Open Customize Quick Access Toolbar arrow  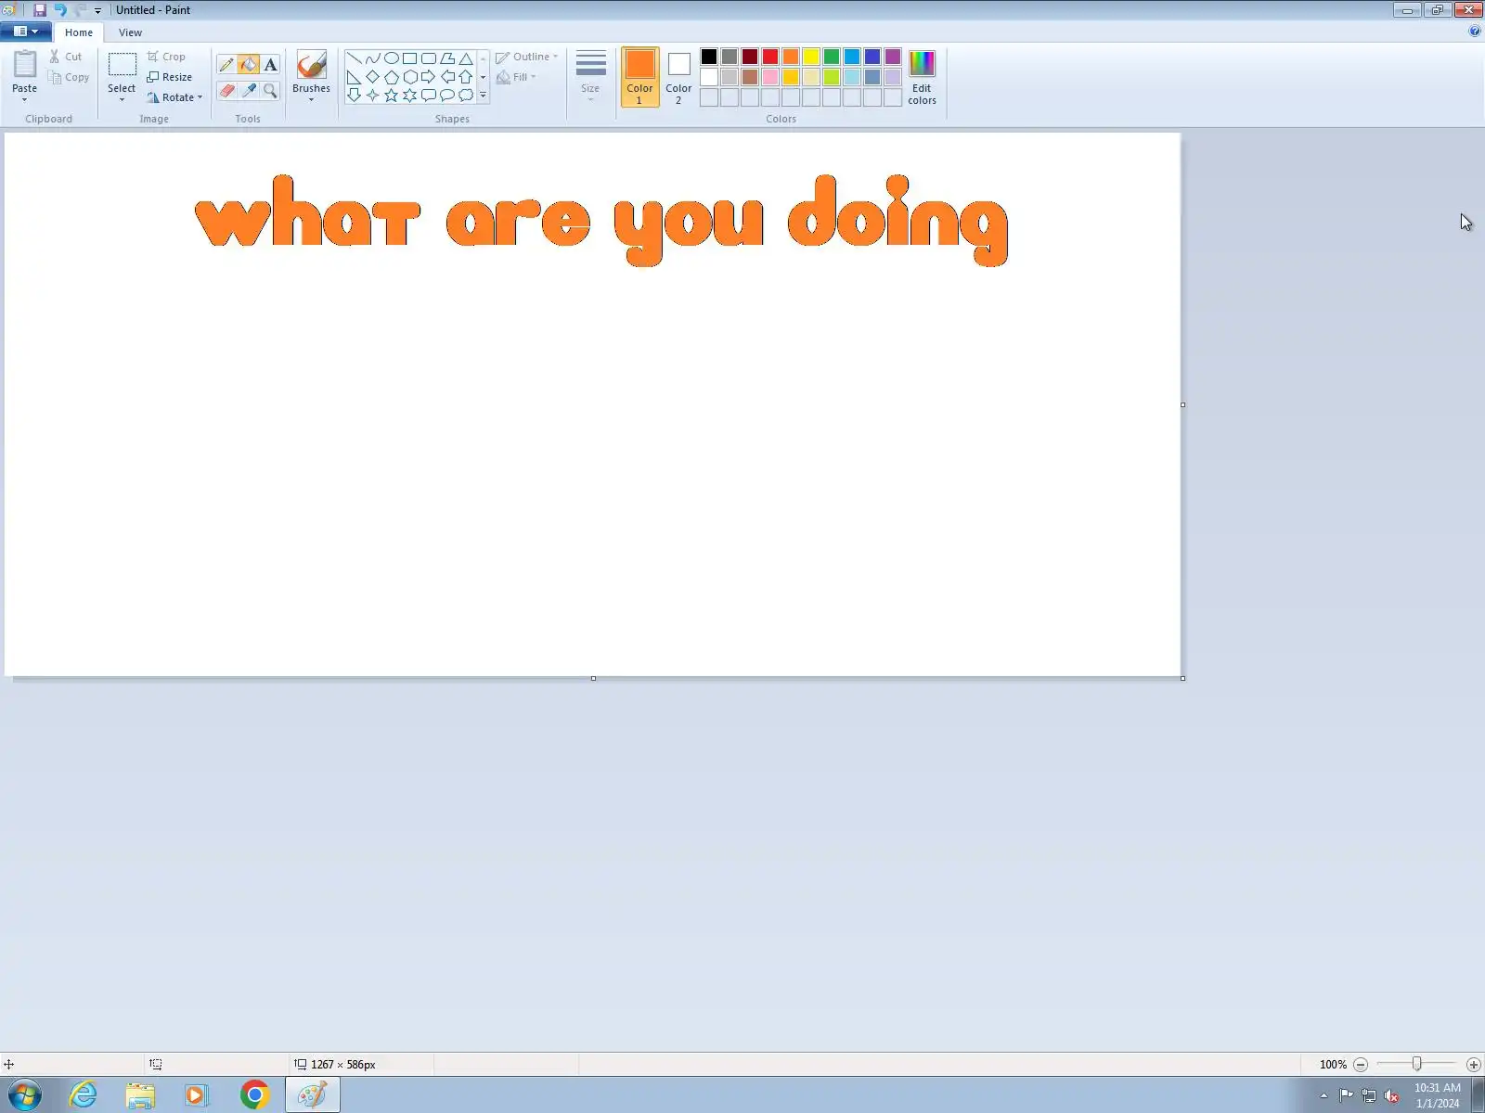pyautogui.click(x=97, y=11)
